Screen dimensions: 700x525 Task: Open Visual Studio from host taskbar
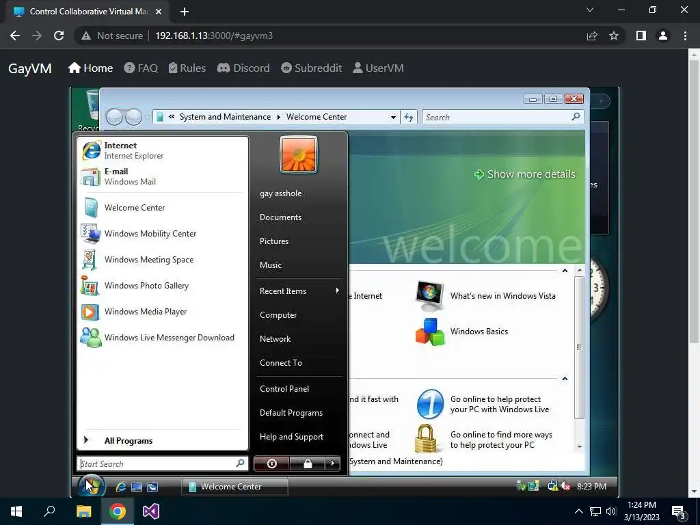point(151,511)
